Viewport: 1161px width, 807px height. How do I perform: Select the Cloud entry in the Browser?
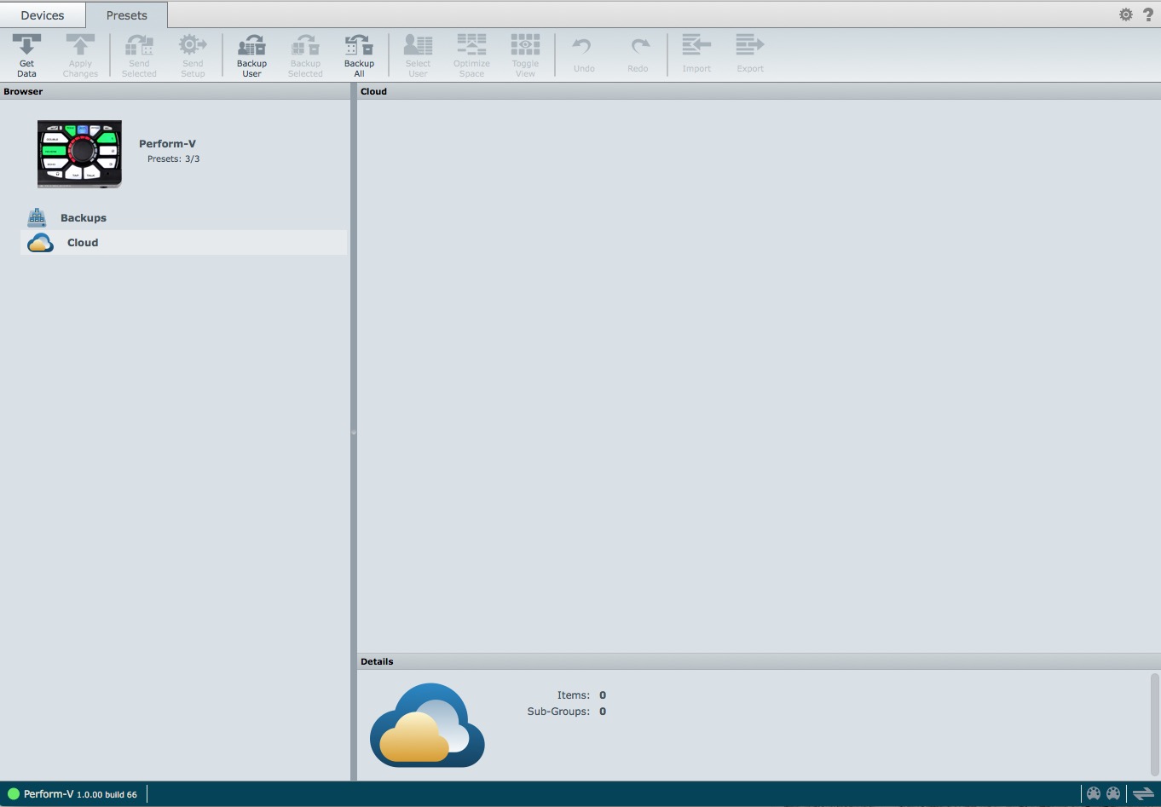pyautogui.click(x=83, y=242)
